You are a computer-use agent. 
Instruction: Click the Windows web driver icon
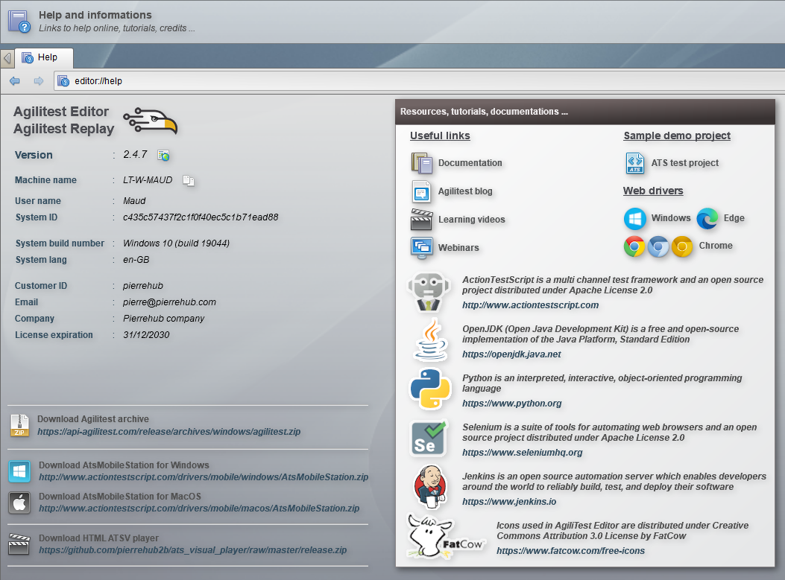click(635, 218)
